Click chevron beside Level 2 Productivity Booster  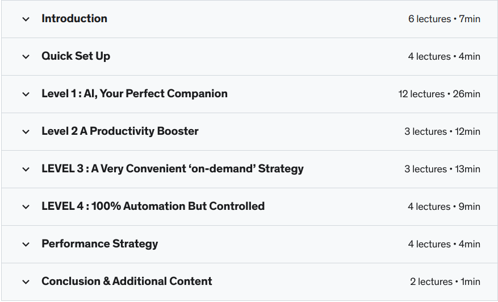tap(26, 132)
